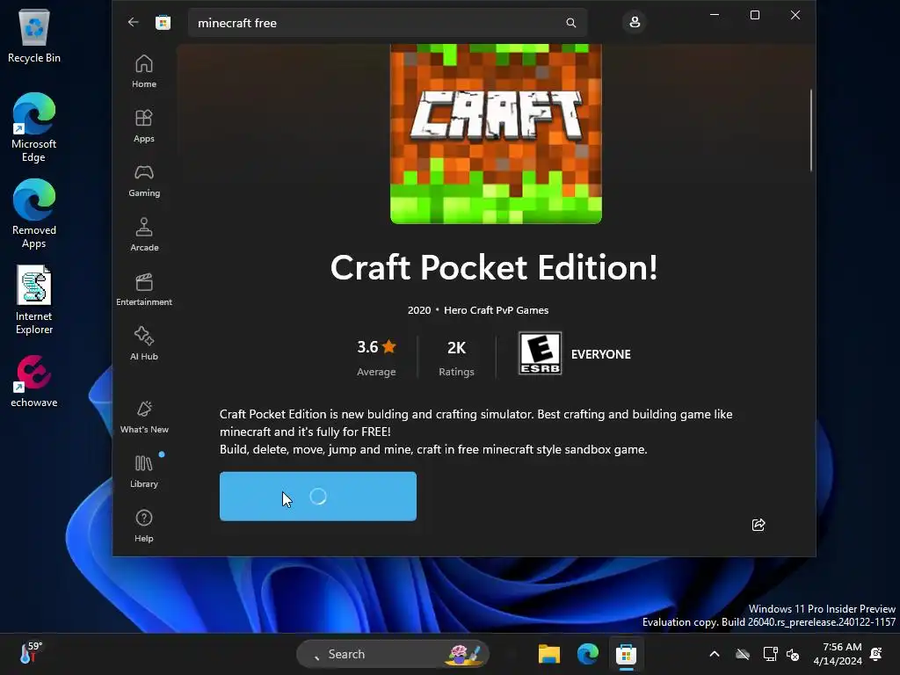This screenshot has height=675, width=900.
Task: Open Edge from the taskbar
Action: point(588,654)
